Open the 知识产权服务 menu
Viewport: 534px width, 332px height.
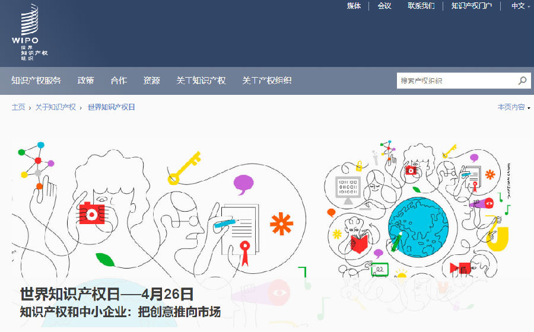click(x=36, y=81)
